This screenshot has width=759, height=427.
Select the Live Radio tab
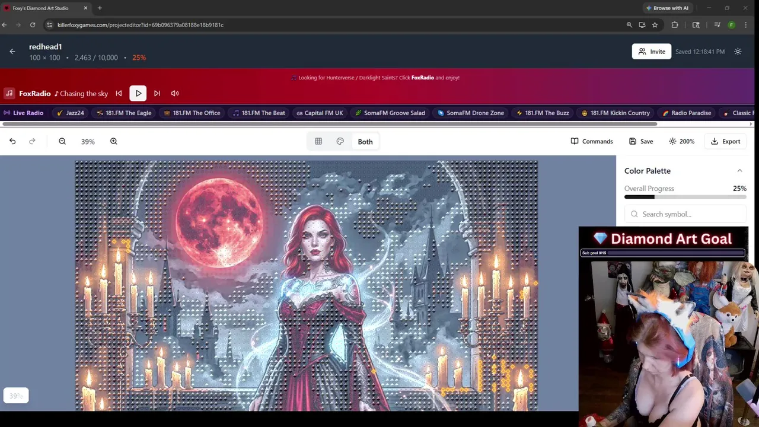(x=24, y=113)
